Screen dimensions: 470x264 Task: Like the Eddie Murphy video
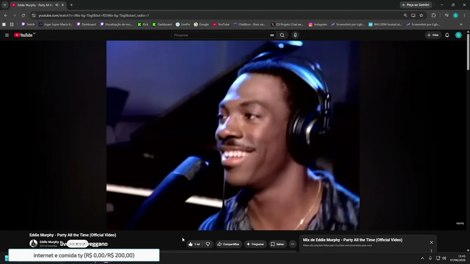click(x=194, y=244)
